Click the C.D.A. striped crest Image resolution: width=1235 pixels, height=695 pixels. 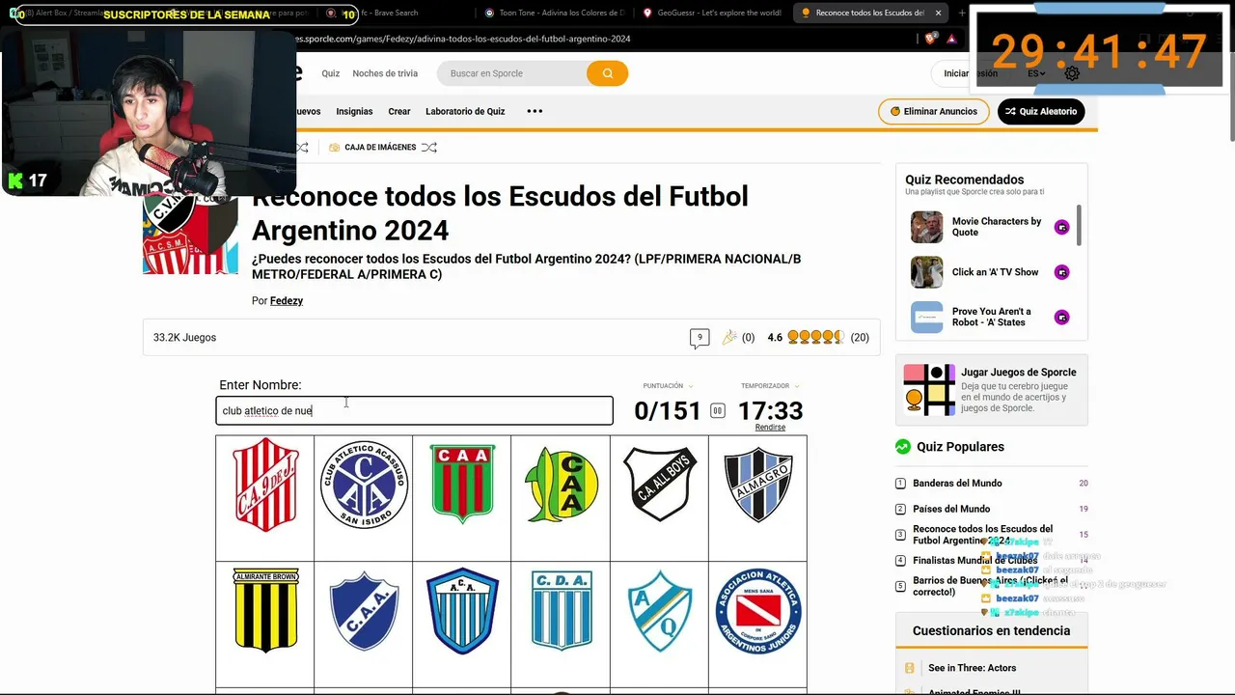pos(562,610)
